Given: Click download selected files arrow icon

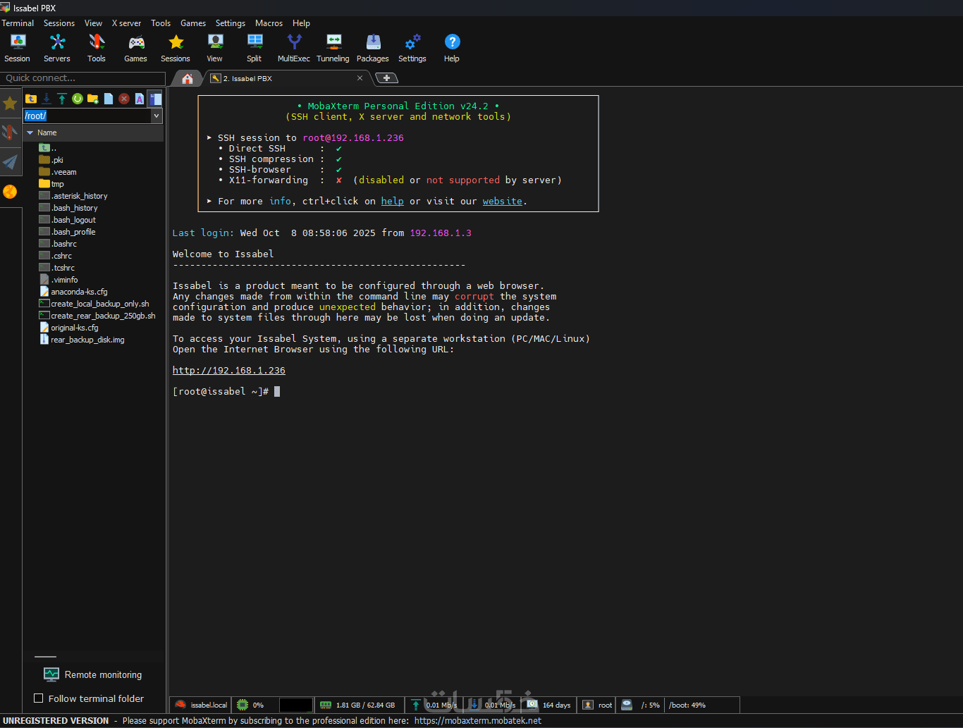Looking at the screenshot, I should coord(47,99).
